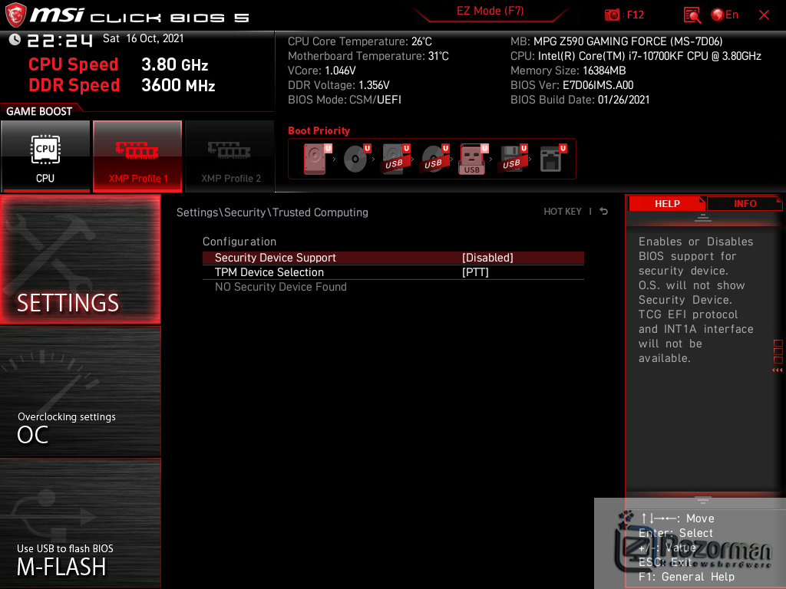
Task: Change language via the En globe icon
Action: [x=725, y=15]
